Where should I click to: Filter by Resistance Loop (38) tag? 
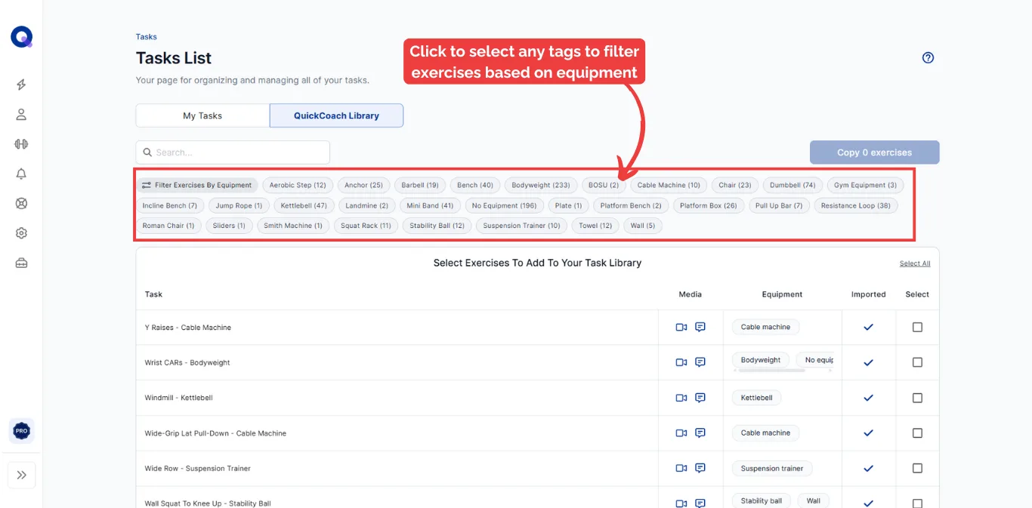(856, 205)
